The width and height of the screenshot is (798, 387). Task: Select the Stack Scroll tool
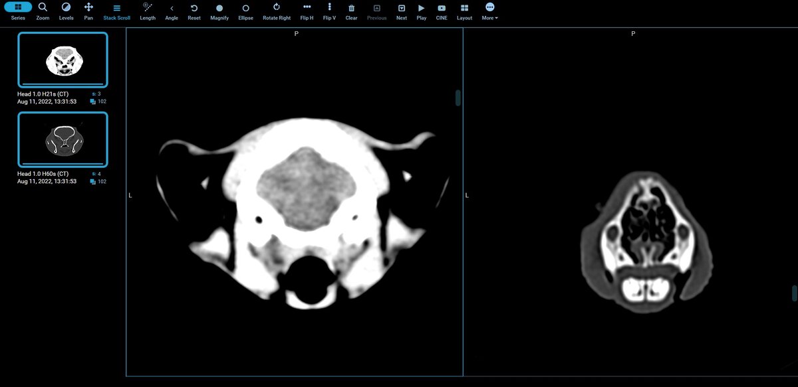click(x=116, y=11)
